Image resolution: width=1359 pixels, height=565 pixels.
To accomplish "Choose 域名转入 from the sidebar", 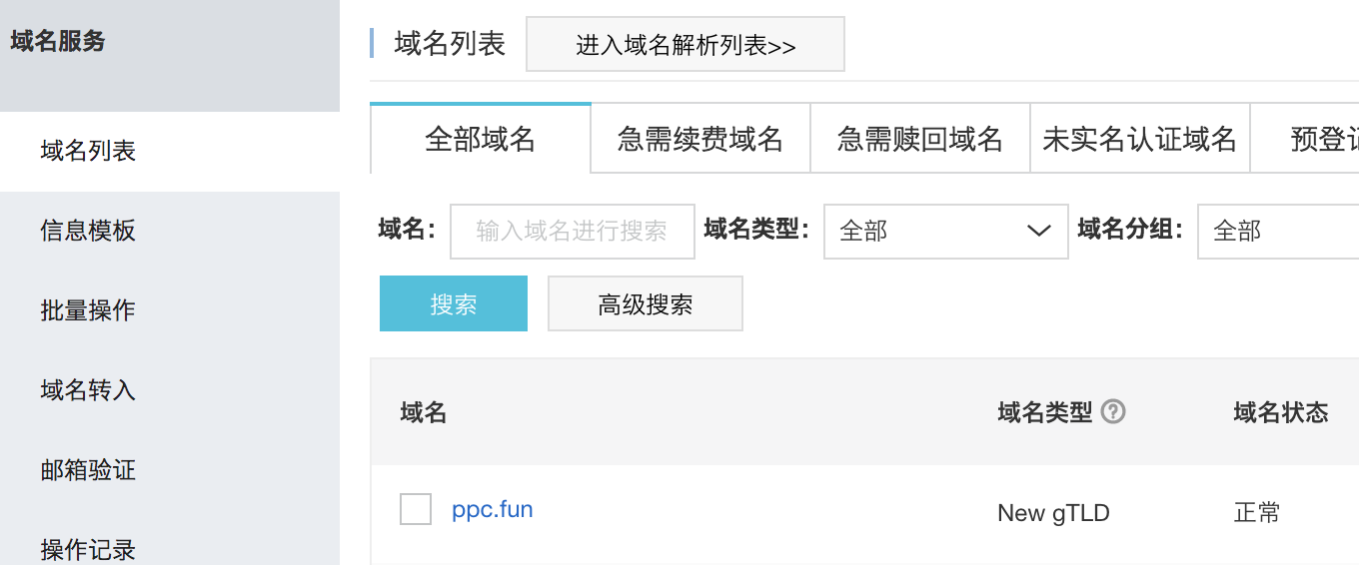I will [88, 390].
